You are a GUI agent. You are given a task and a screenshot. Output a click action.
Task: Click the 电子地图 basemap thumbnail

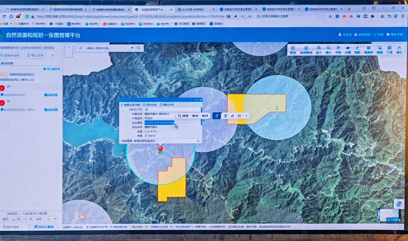coord(389,215)
